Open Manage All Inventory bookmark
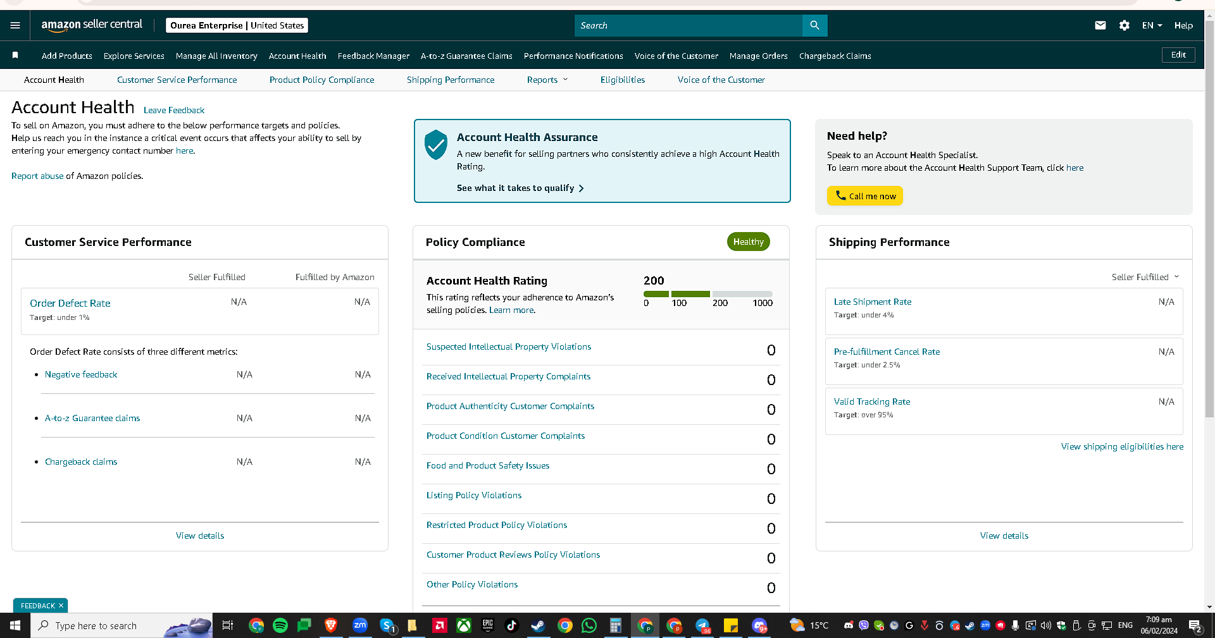The height and width of the screenshot is (638, 1215). click(216, 56)
